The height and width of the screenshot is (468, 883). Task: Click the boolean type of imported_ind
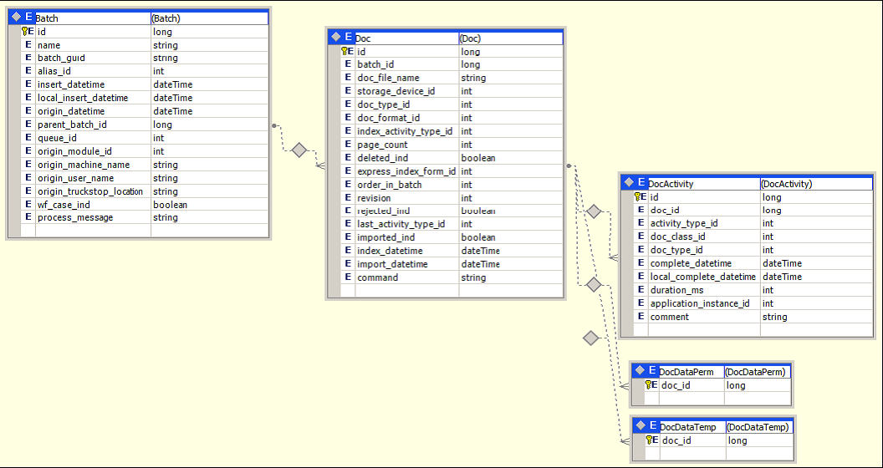(x=511, y=237)
